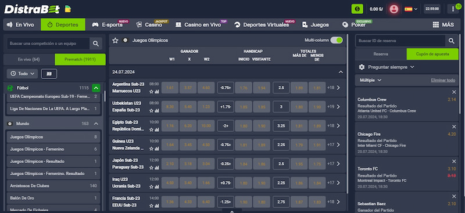Favorite the Juegos Olímpicos competition star
The height and width of the screenshot is (213, 465).
115,40
